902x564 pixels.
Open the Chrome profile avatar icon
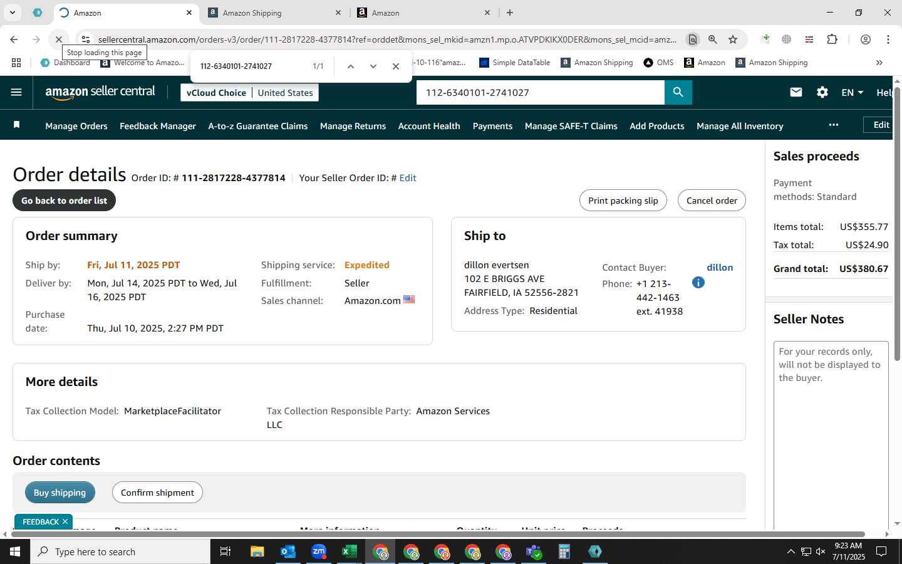pyautogui.click(x=866, y=39)
